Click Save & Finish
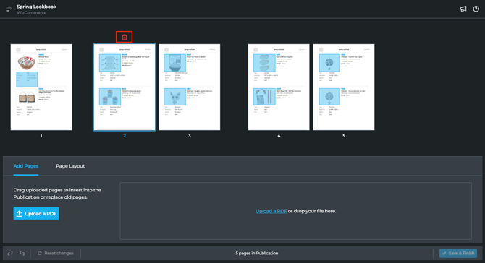485x263 pixels. click(458, 253)
